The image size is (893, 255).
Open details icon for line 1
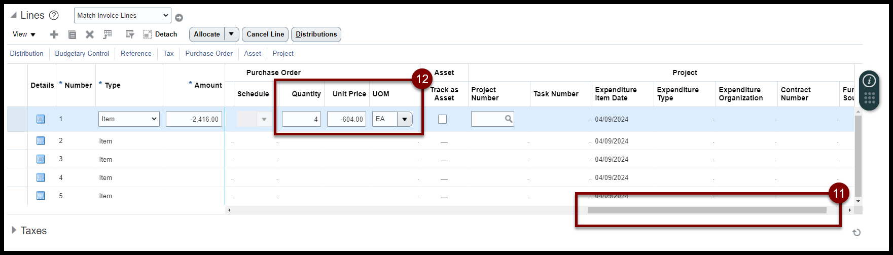(41, 119)
